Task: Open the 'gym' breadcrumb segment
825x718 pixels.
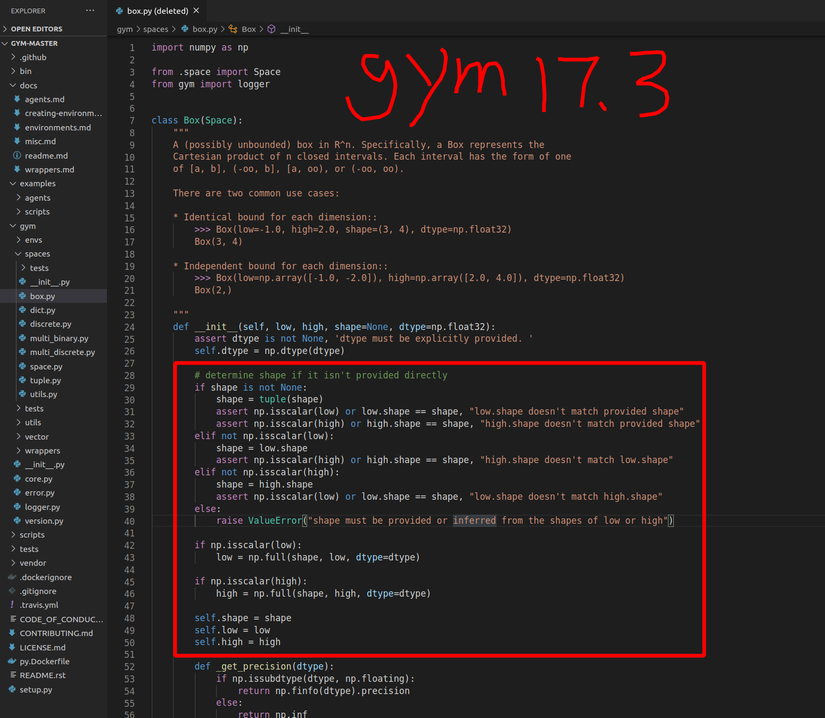Action: click(125, 29)
